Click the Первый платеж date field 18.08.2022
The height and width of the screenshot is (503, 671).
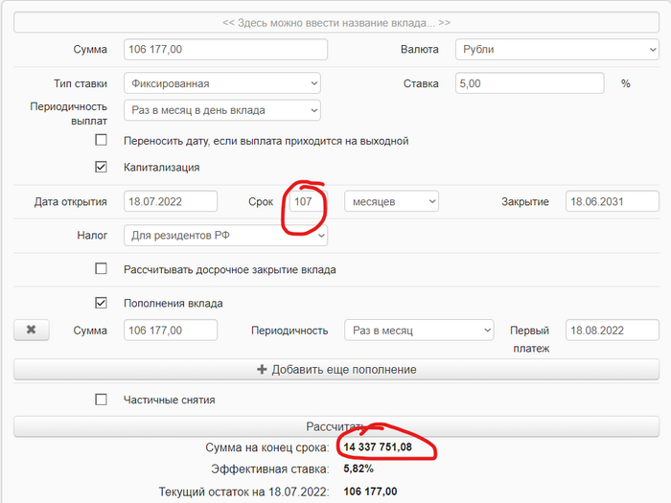coord(613,331)
